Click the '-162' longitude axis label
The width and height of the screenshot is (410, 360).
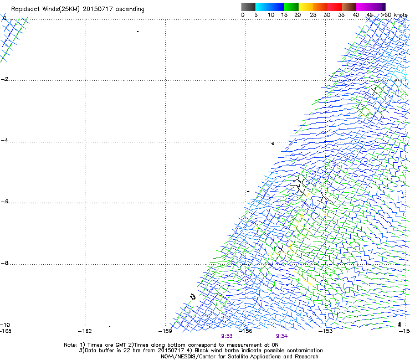tap(85, 331)
